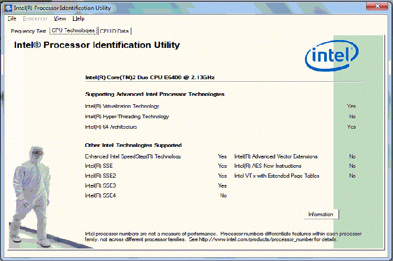Screen dimensions: 393x261
Task: Close the Processor Identification Utility window
Action: [378, 6]
